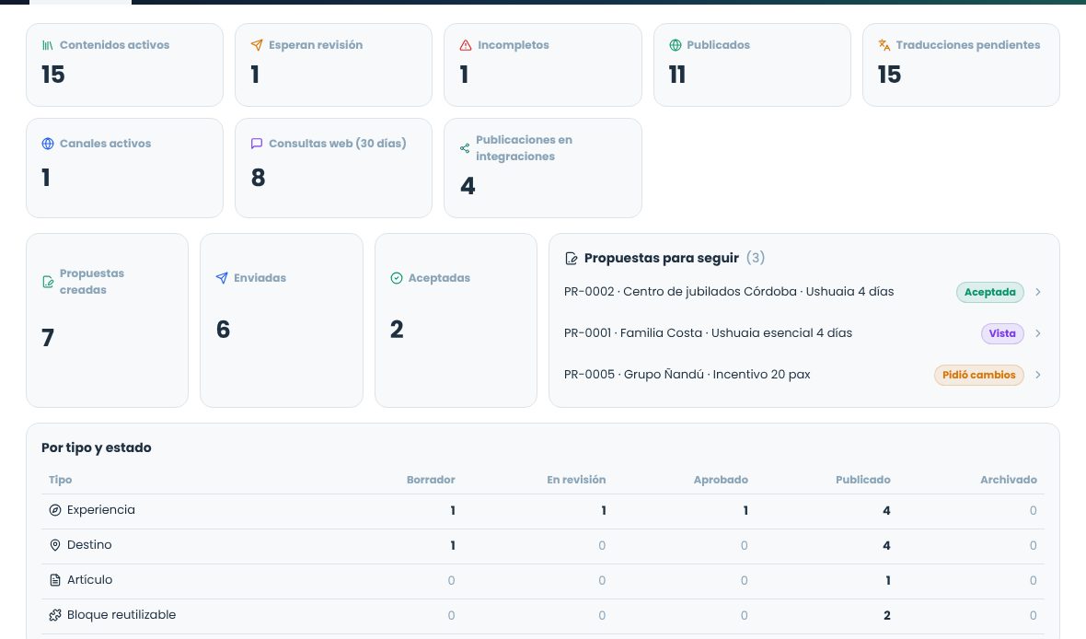Click the Borrador column header

431,480
